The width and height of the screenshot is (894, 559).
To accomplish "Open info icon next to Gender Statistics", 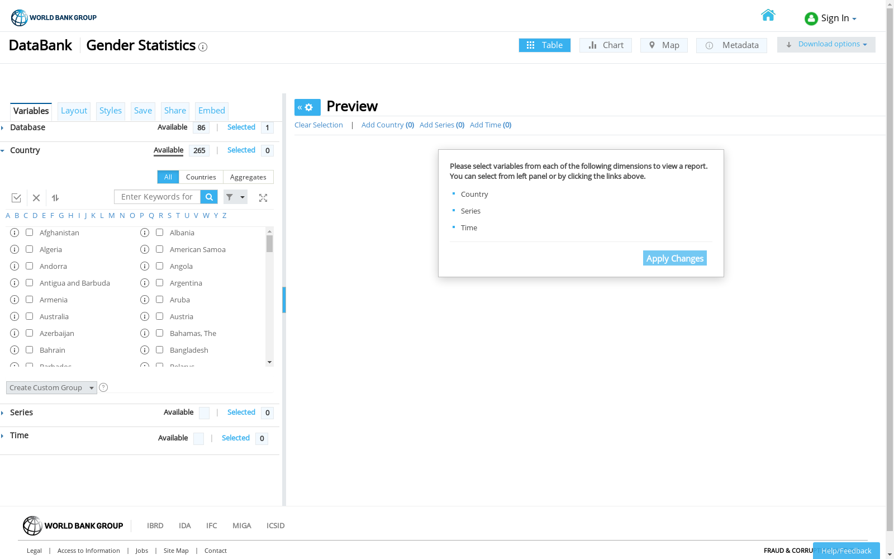I will [203, 47].
